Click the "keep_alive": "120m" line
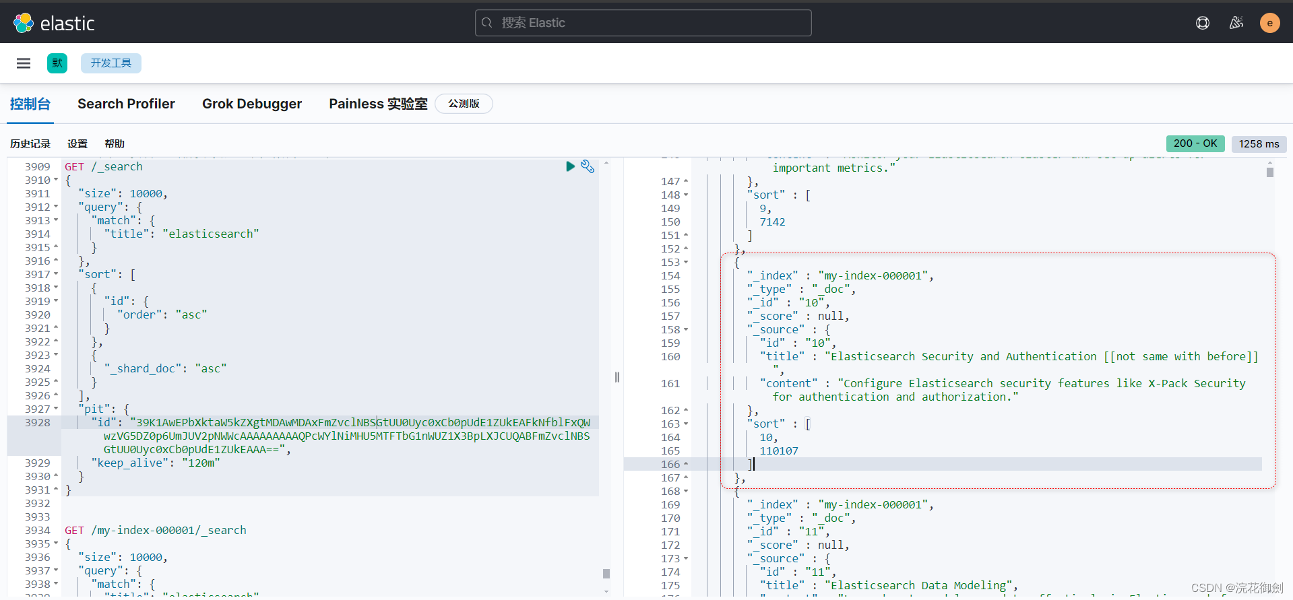 coord(156,463)
